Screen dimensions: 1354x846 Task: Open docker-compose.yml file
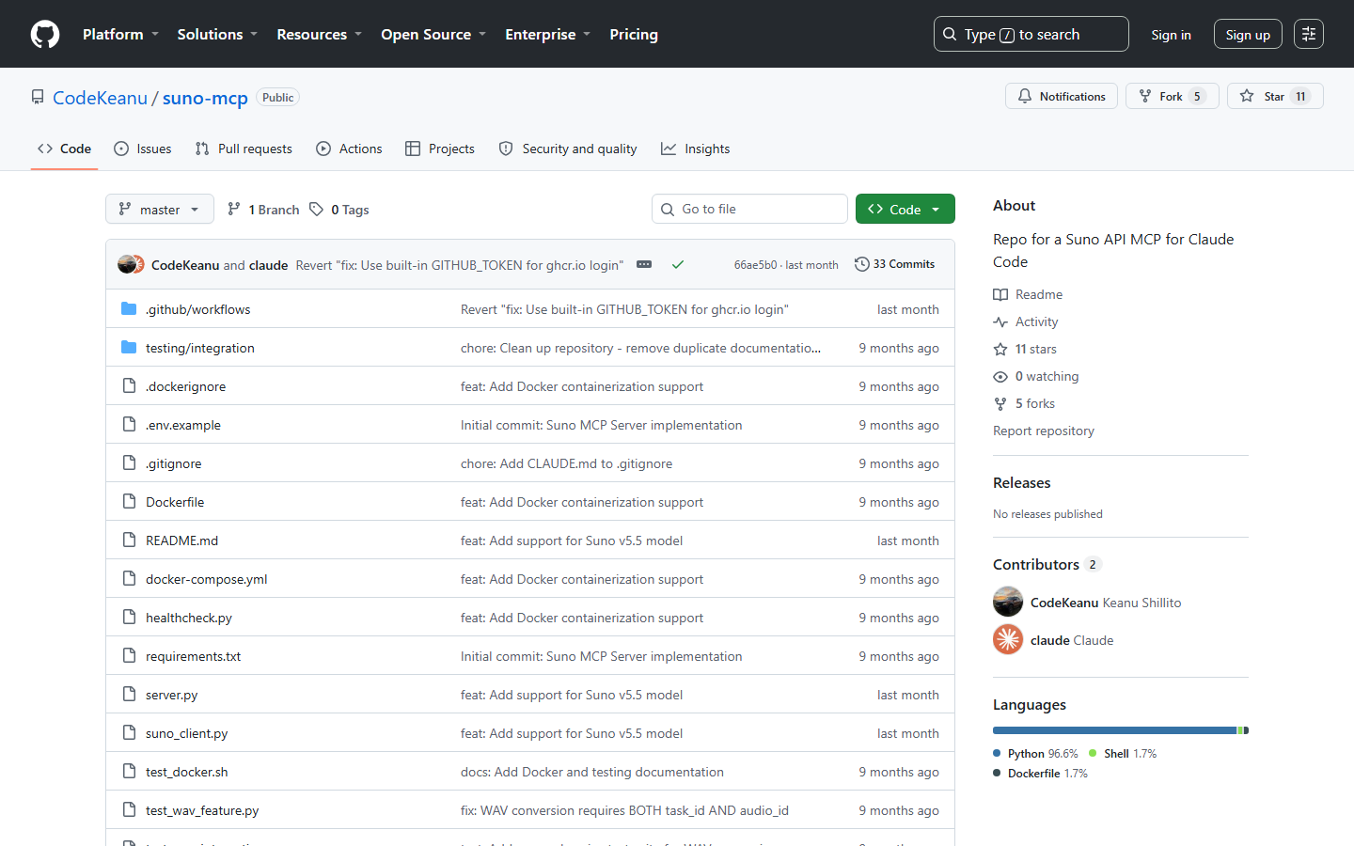pos(206,579)
